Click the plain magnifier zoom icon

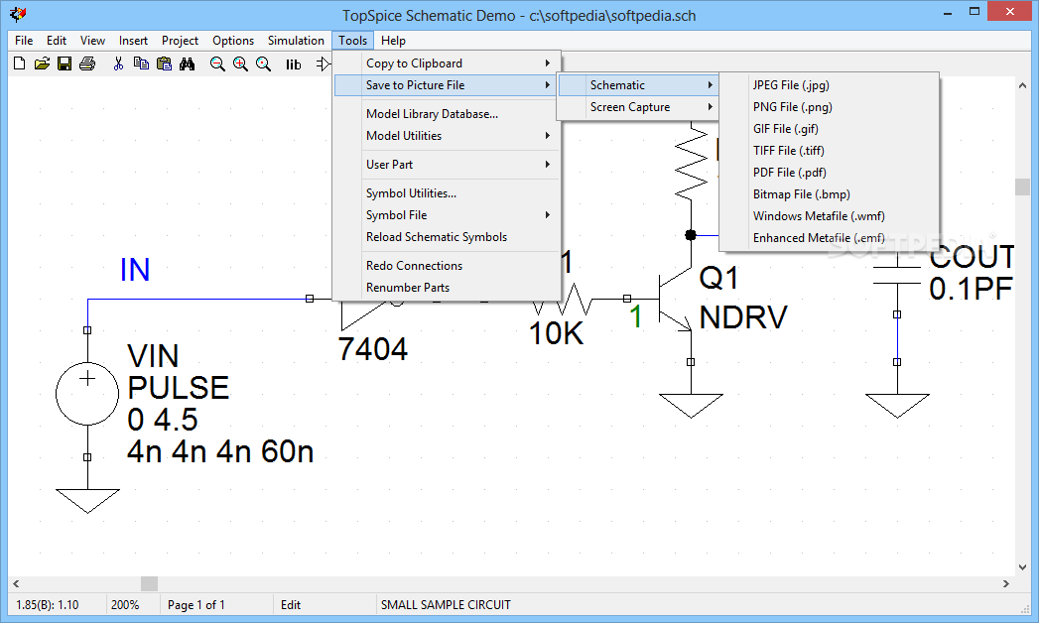[264, 63]
